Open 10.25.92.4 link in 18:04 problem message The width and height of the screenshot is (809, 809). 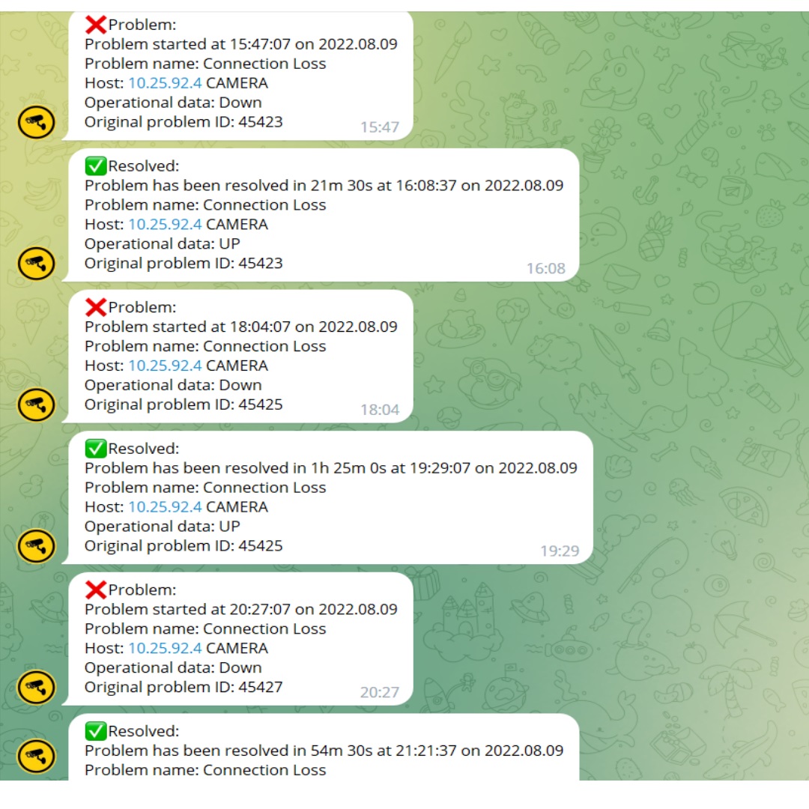coord(165,366)
